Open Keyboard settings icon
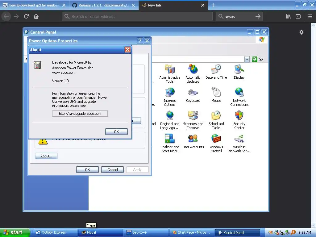The height and width of the screenshot is (237, 316). pos(193,95)
